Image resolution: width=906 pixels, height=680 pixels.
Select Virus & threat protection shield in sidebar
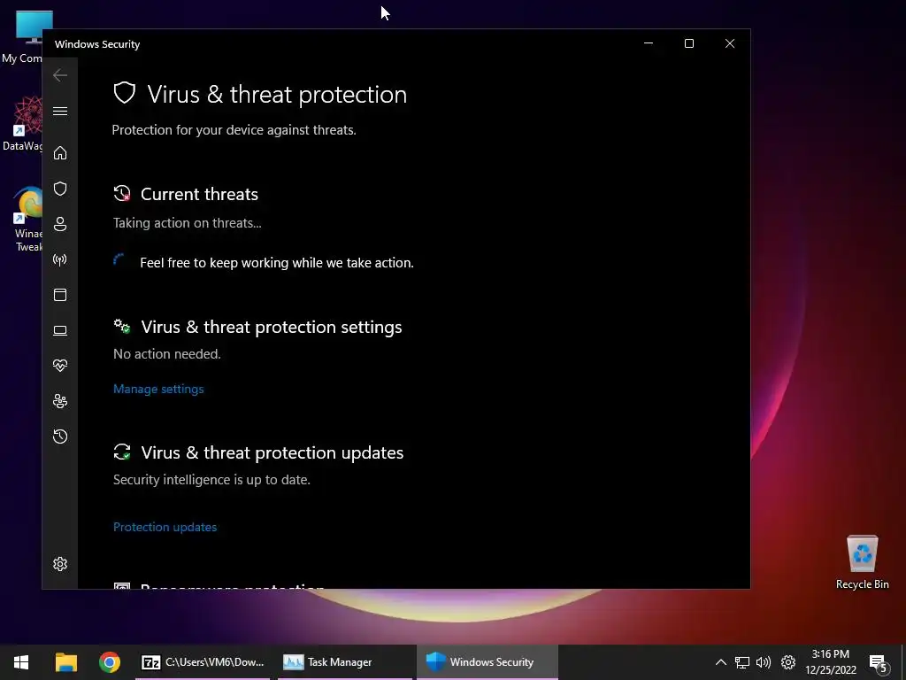[60, 189]
